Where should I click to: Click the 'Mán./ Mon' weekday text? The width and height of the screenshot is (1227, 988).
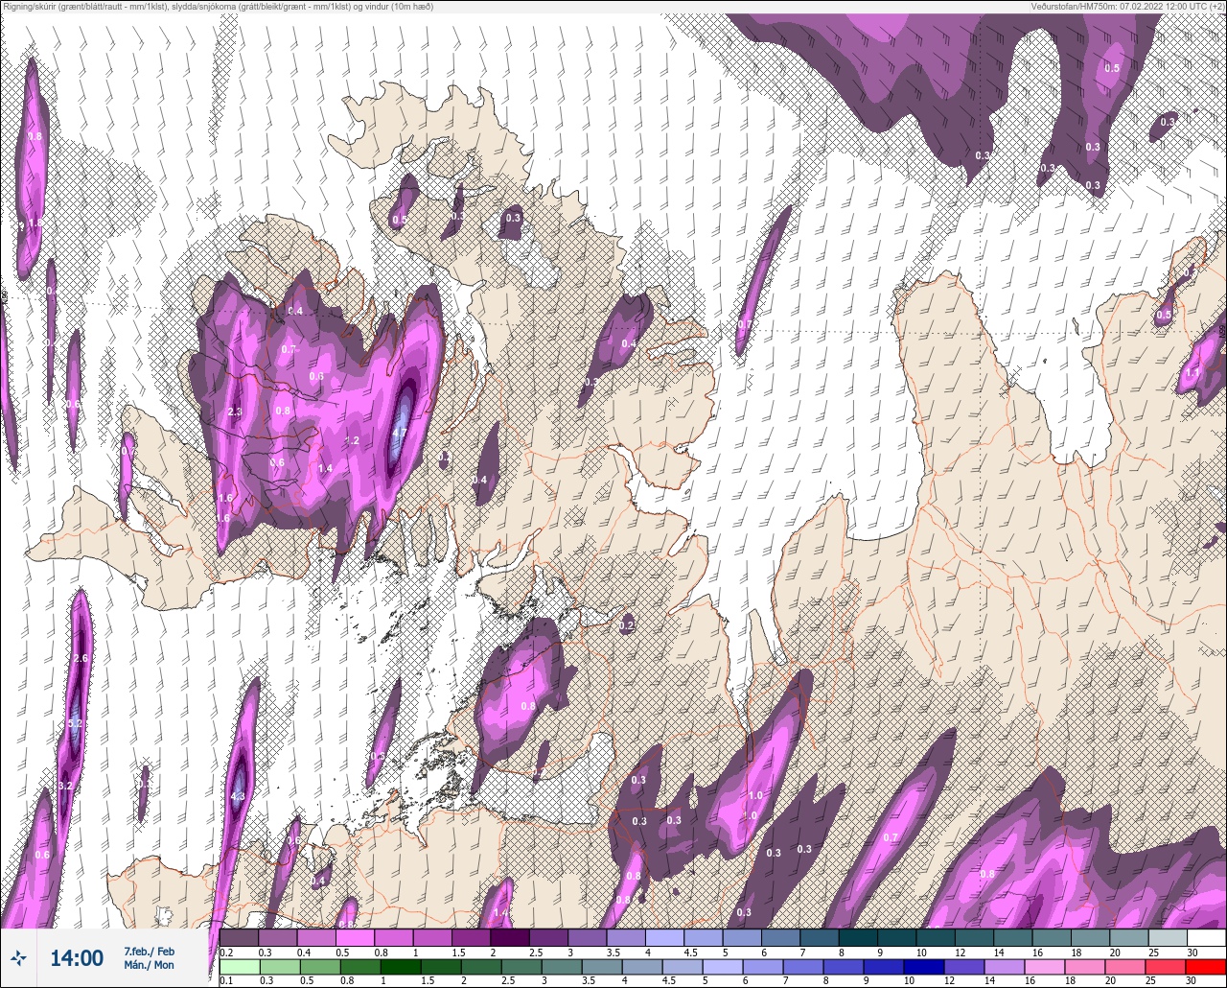pyautogui.click(x=150, y=965)
